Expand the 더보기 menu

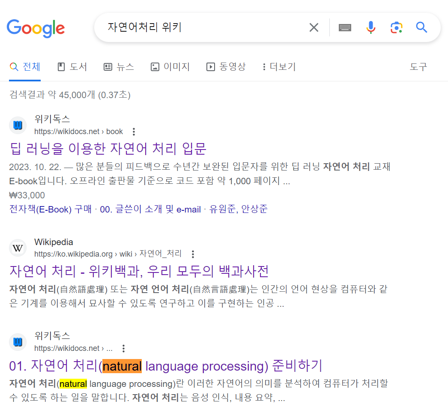[x=279, y=66]
